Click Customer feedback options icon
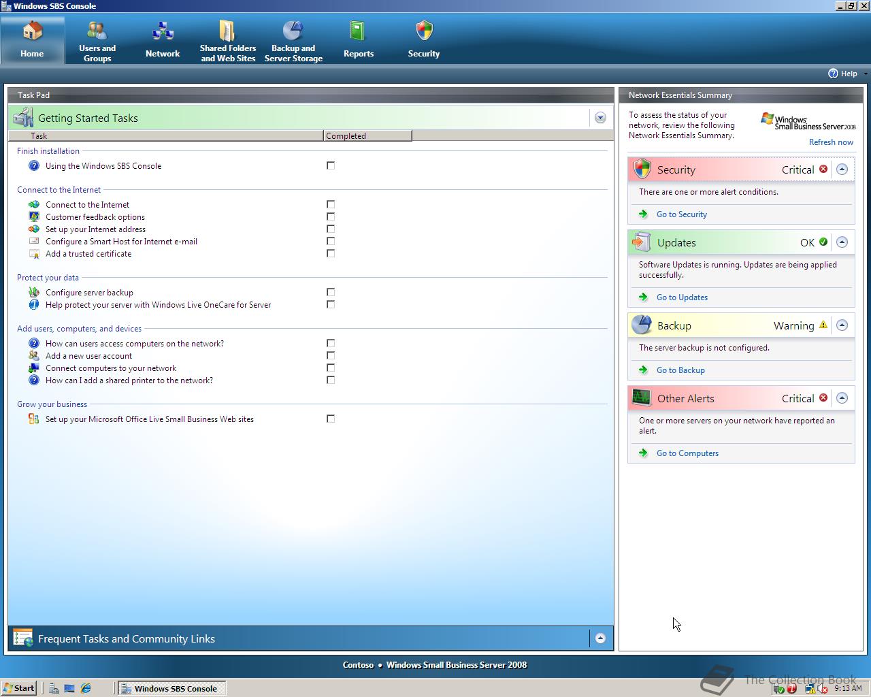 34,216
